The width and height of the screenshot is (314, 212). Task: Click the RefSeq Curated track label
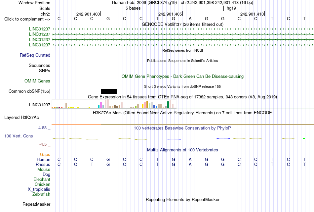point(35,55)
